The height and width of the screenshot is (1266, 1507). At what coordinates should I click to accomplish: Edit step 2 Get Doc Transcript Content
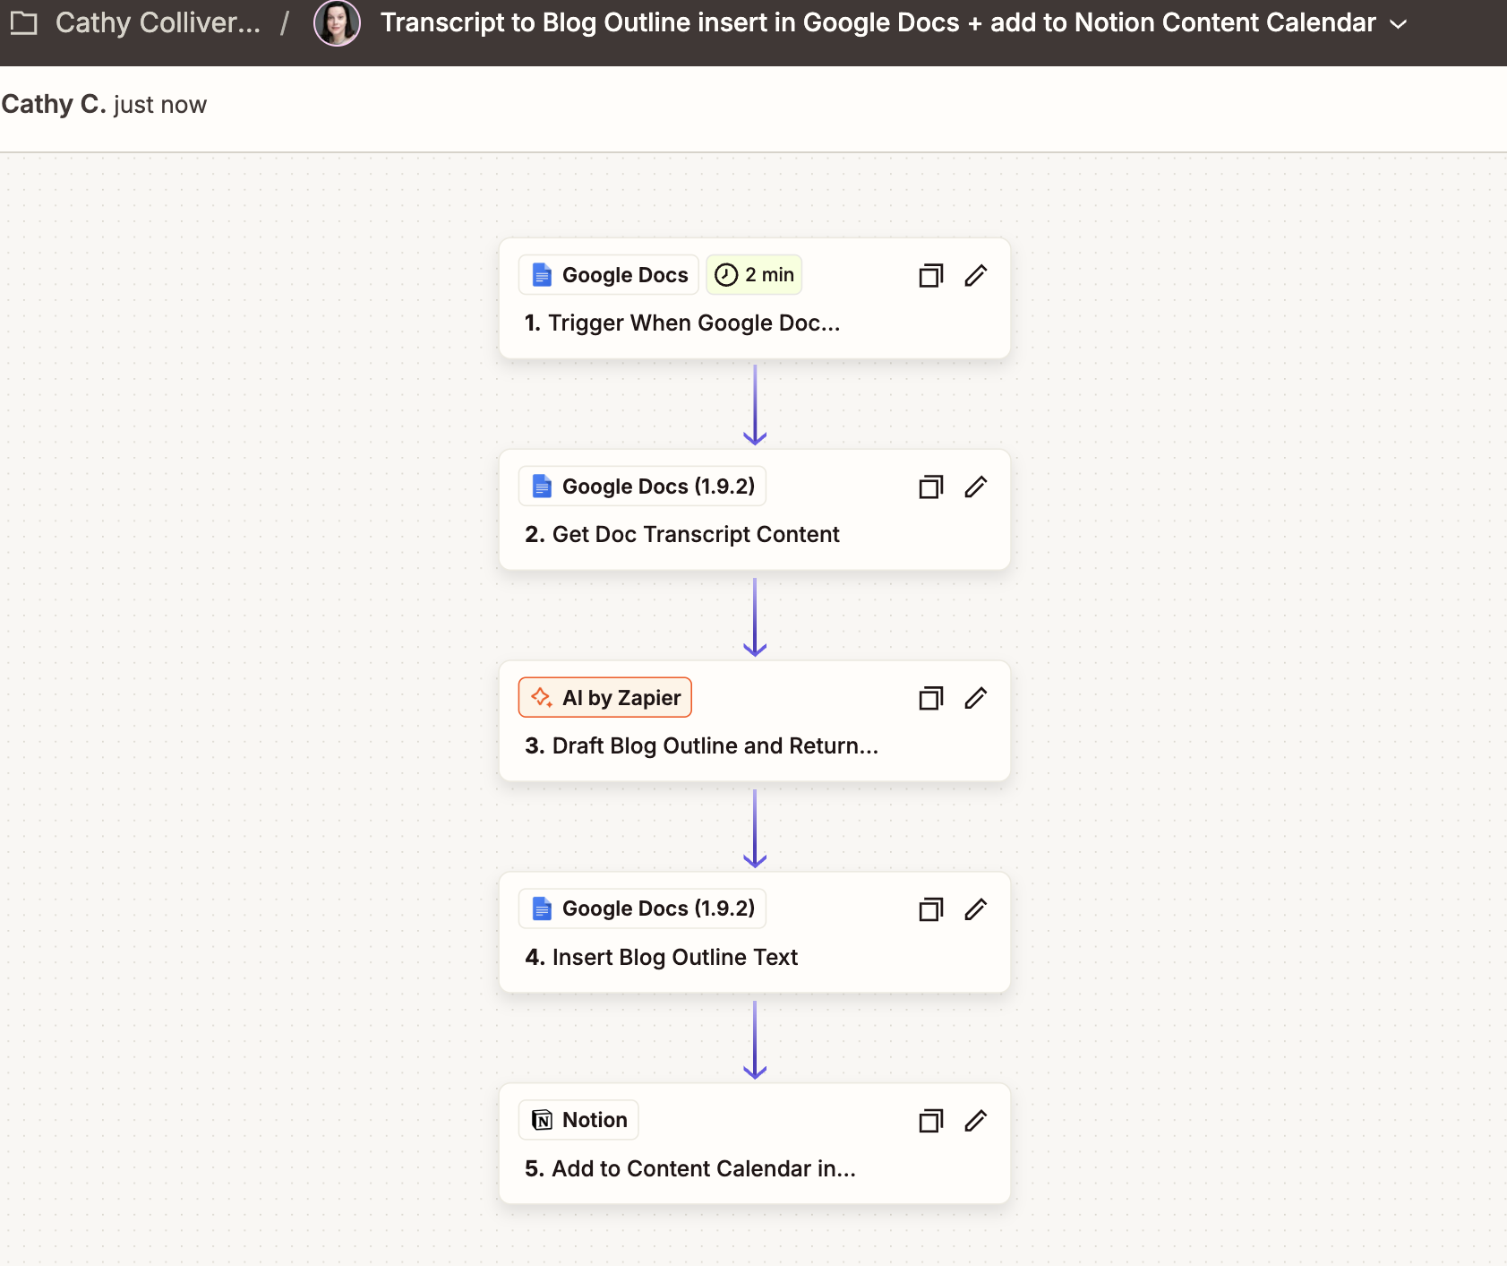pos(975,487)
